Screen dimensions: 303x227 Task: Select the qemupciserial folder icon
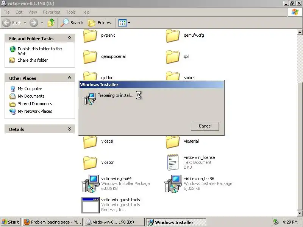coord(90,57)
